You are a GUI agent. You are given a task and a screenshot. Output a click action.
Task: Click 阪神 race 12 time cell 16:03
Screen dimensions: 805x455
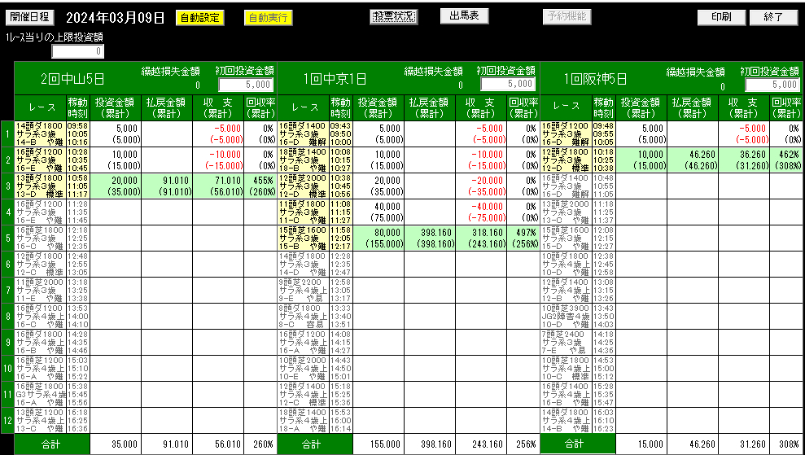604,420
